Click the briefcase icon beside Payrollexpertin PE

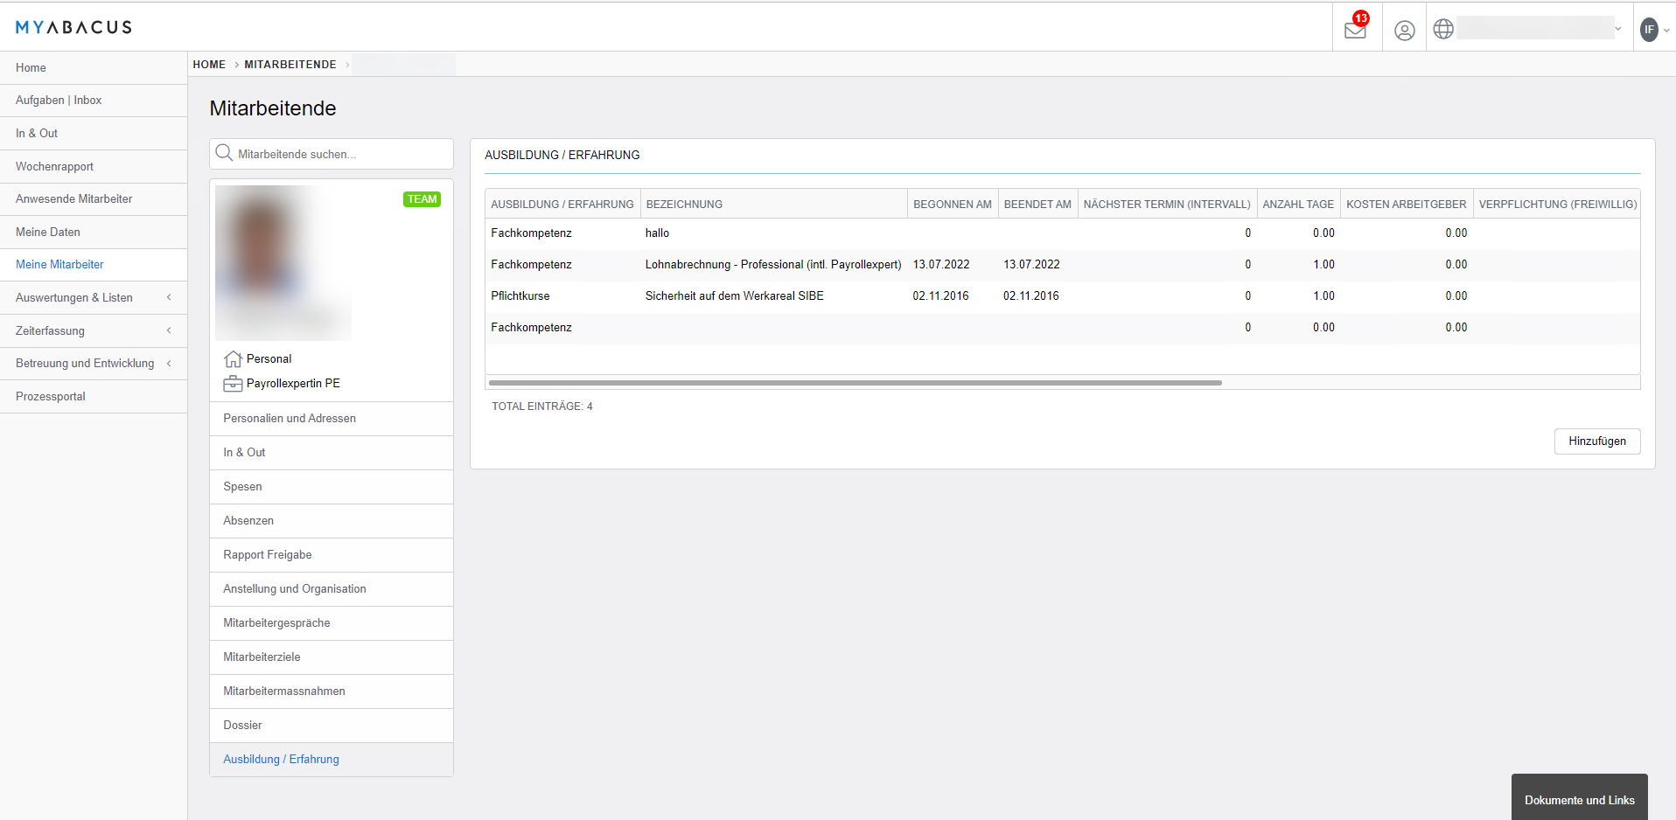click(x=233, y=384)
